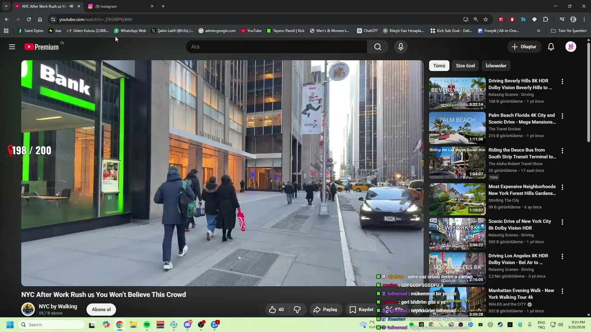The image size is (591, 332).
Task: Open more options for Scenic Drive New York video
Action: click(562, 222)
